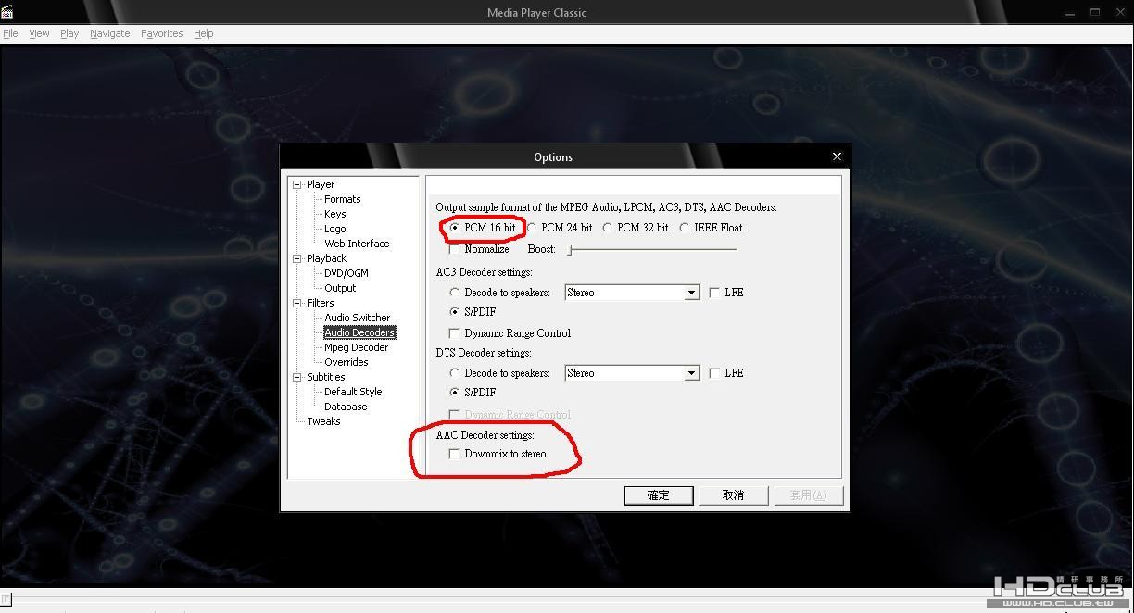Collapse the Player tree node
1134x613 pixels.
[297, 184]
